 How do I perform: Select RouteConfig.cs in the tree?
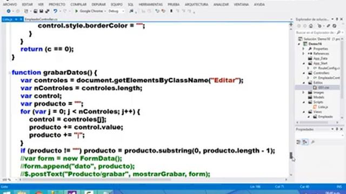pos(329,68)
